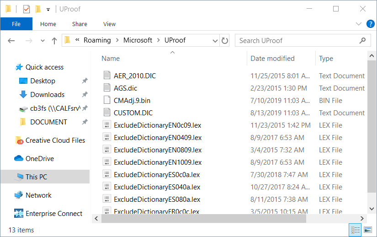Select ExcludeDictionaryES040a.lex
The height and width of the screenshot is (237, 377).
click(157, 187)
